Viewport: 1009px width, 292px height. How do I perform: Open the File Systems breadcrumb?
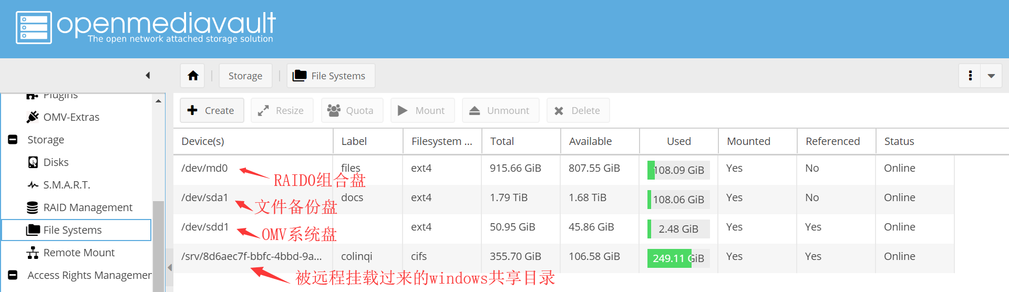click(x=331, y=76)
